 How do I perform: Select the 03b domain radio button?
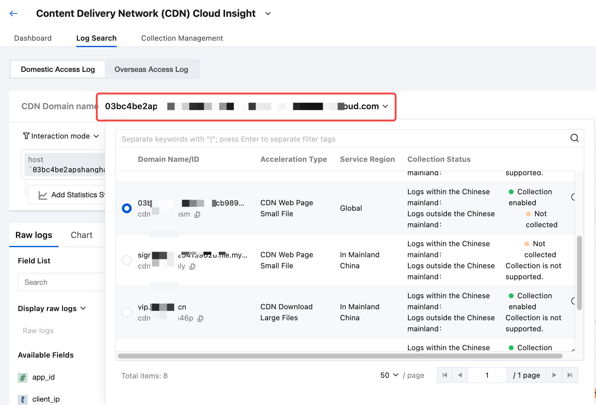point(127,208)
